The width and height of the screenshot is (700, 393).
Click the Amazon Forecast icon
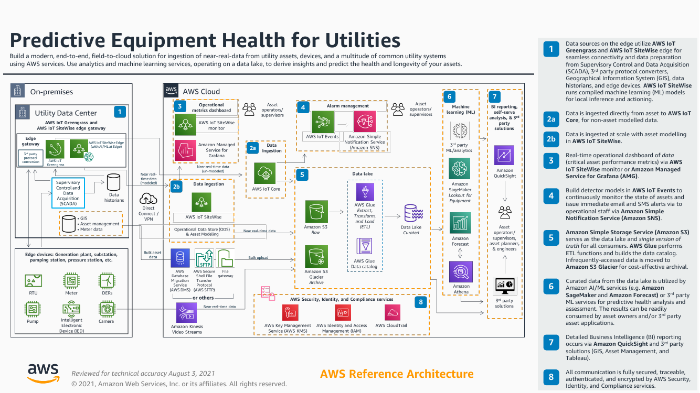(460, 223)
